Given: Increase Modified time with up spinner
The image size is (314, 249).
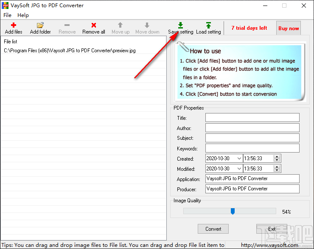Looking at the screenshot, I should click(x=277, y=167).
